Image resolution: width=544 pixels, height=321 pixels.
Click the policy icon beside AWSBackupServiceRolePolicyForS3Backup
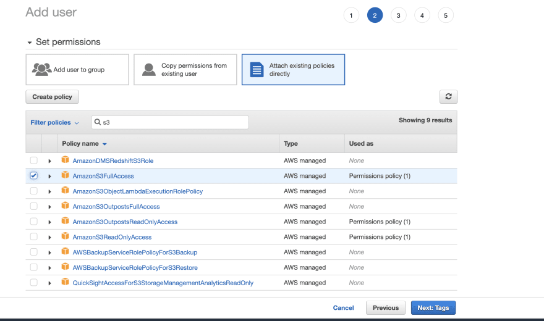coord(65,251)
